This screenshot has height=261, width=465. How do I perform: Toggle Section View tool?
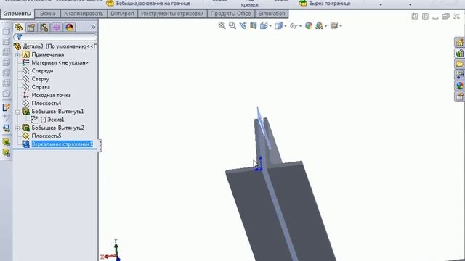254,26
